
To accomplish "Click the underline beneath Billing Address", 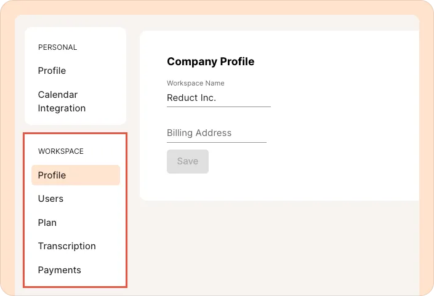I will click(216, 142).
